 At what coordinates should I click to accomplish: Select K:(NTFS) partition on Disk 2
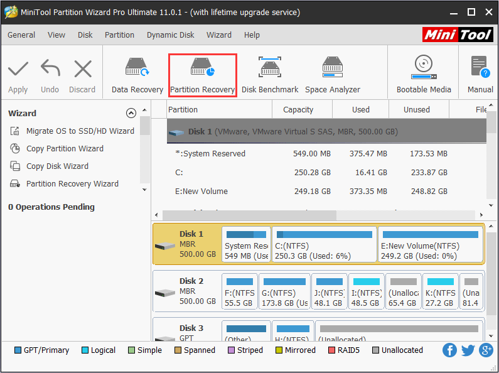441,291
